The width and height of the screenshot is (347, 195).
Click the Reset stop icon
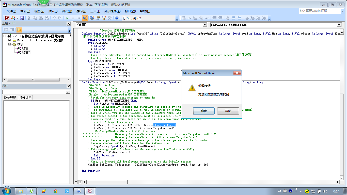click(x=79, y=18)
